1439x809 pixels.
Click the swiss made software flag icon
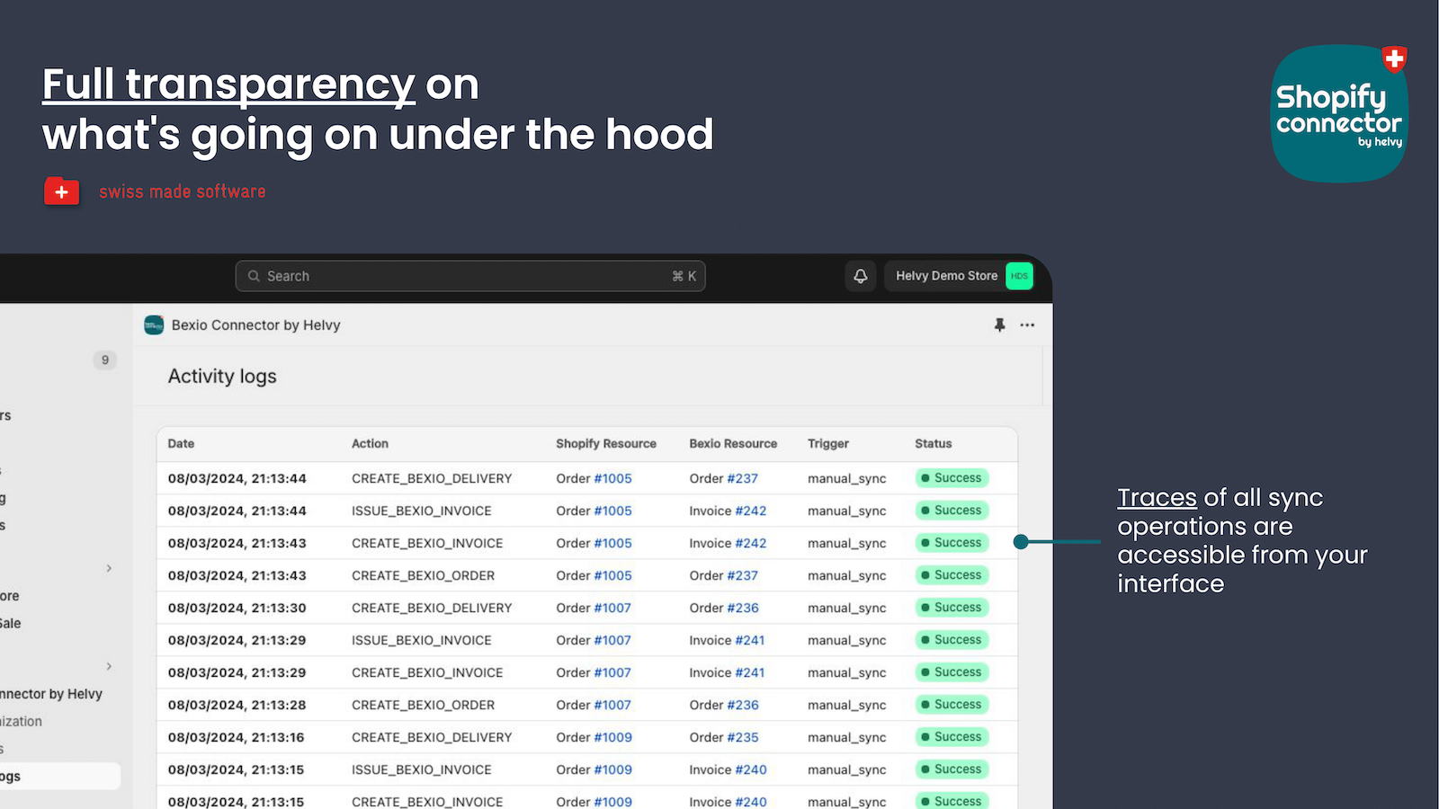62,191
